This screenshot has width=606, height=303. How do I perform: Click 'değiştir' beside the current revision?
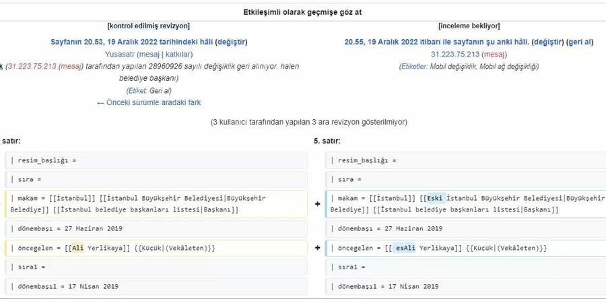click(x=547, y=42)
